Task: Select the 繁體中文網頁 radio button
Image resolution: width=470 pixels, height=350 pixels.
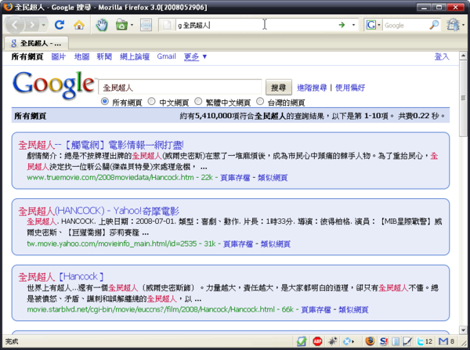Action: pos(198,101)
